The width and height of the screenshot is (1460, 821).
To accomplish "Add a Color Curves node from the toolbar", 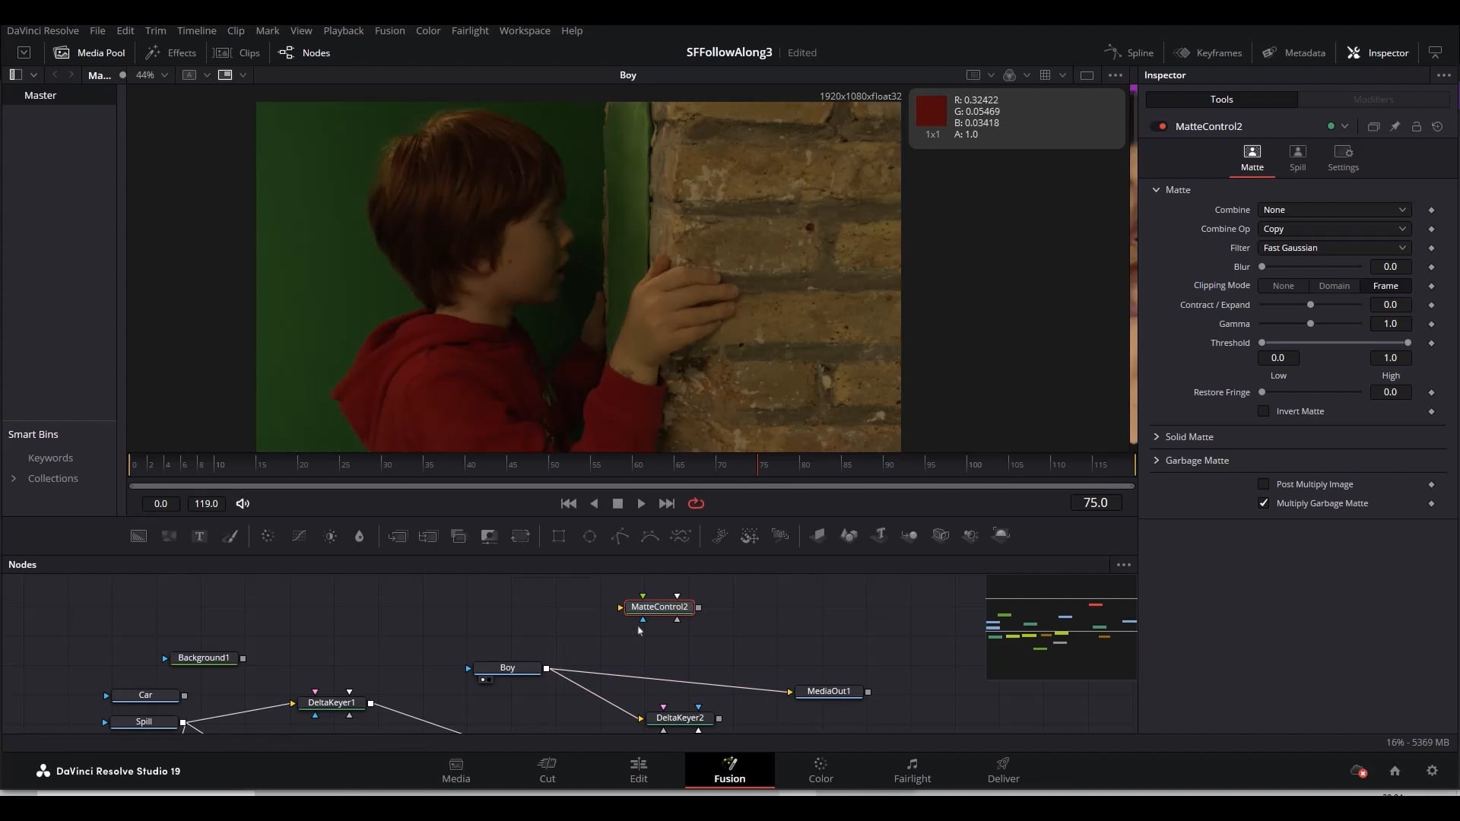I will tap(299, 536).
